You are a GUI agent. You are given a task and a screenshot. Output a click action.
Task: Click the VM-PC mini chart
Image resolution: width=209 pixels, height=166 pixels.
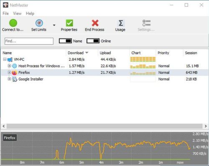coord(143,59)
